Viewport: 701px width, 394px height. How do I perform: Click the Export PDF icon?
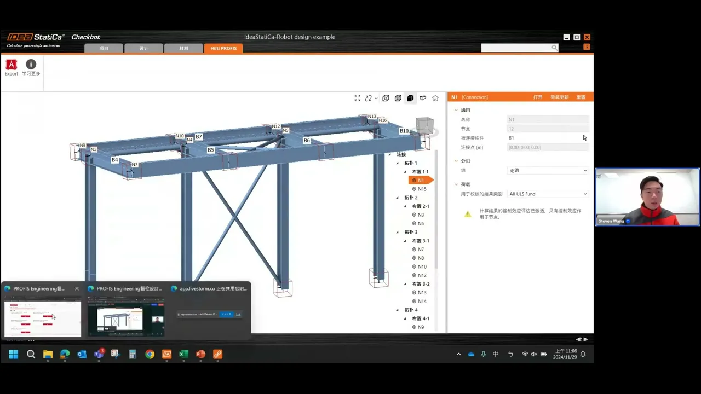11,65
